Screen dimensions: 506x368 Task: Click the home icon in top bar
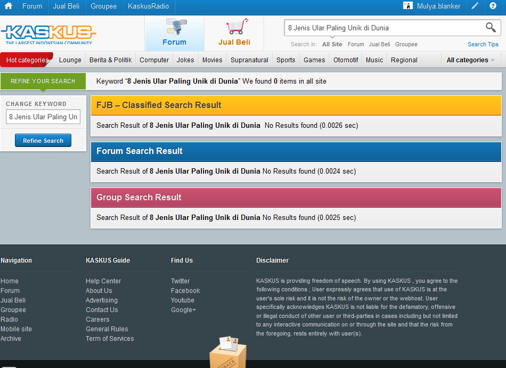pyautogui.click(x=9, y=6)
